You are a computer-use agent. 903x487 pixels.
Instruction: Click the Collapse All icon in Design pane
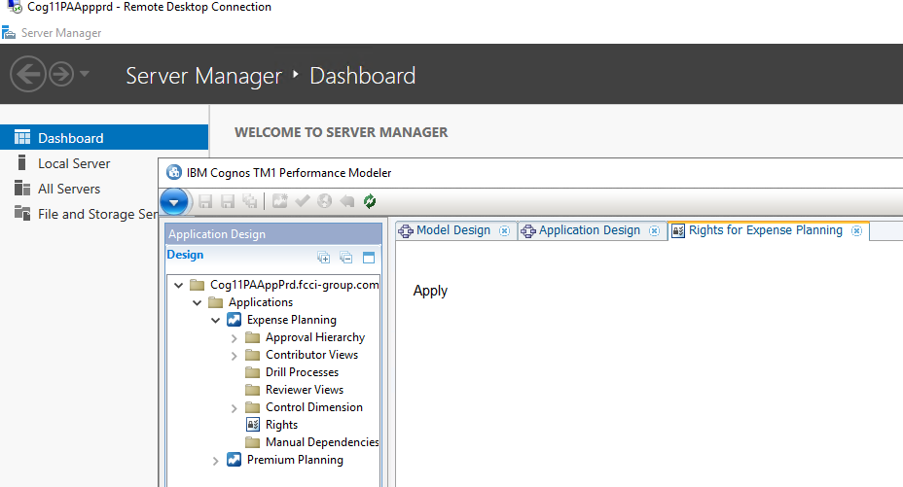coord(346,257)
